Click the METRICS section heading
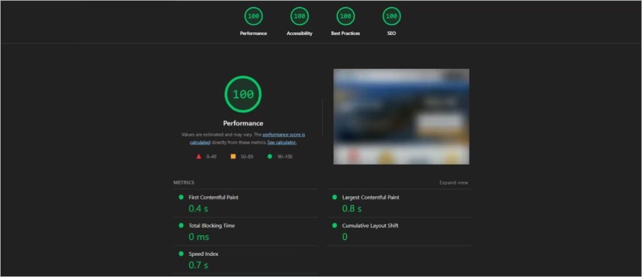This screenshot has width=642, height=277. pos(184,183)
